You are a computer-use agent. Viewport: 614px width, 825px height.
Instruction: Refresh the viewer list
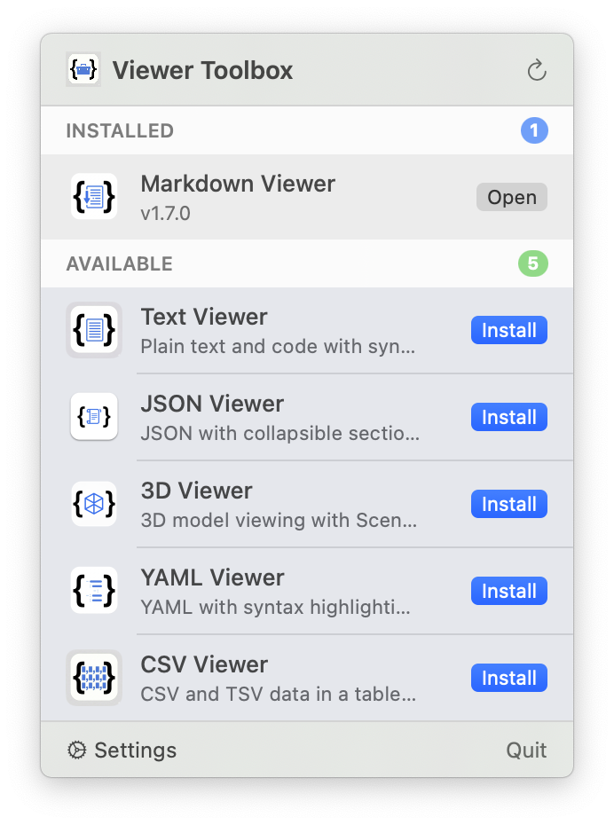pos(536,69)
